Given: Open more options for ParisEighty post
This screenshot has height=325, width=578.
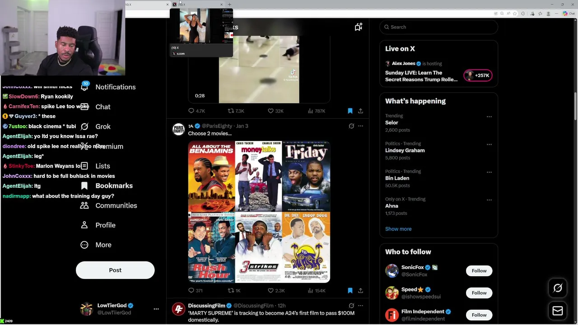Looking at the screenshot, I should click(360, 126).
